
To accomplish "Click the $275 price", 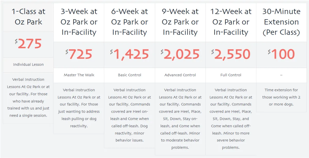I will [x=28, y=44].
